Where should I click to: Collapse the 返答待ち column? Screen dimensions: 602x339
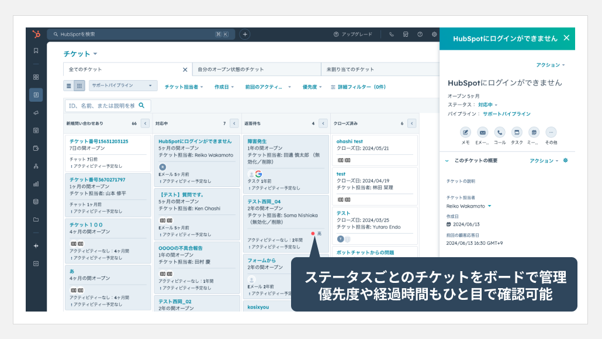(323, 124)
